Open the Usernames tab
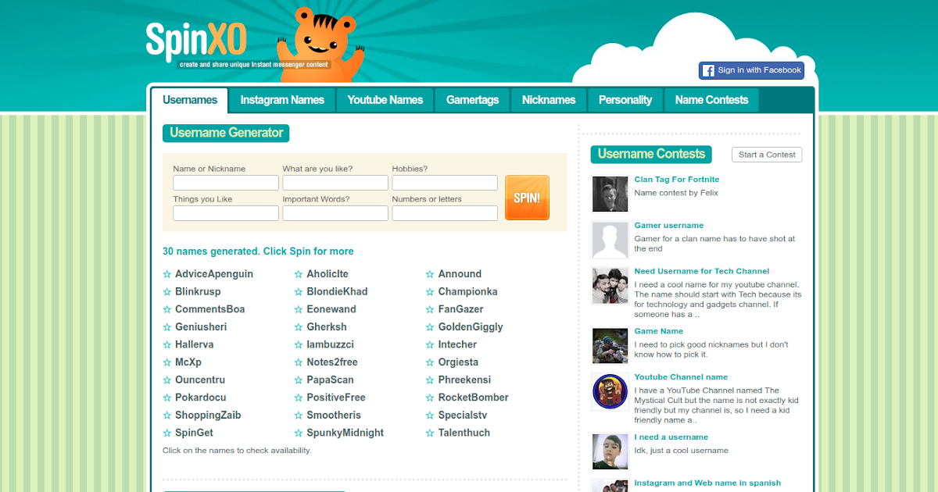938x492 pixels. pos(190,100)
